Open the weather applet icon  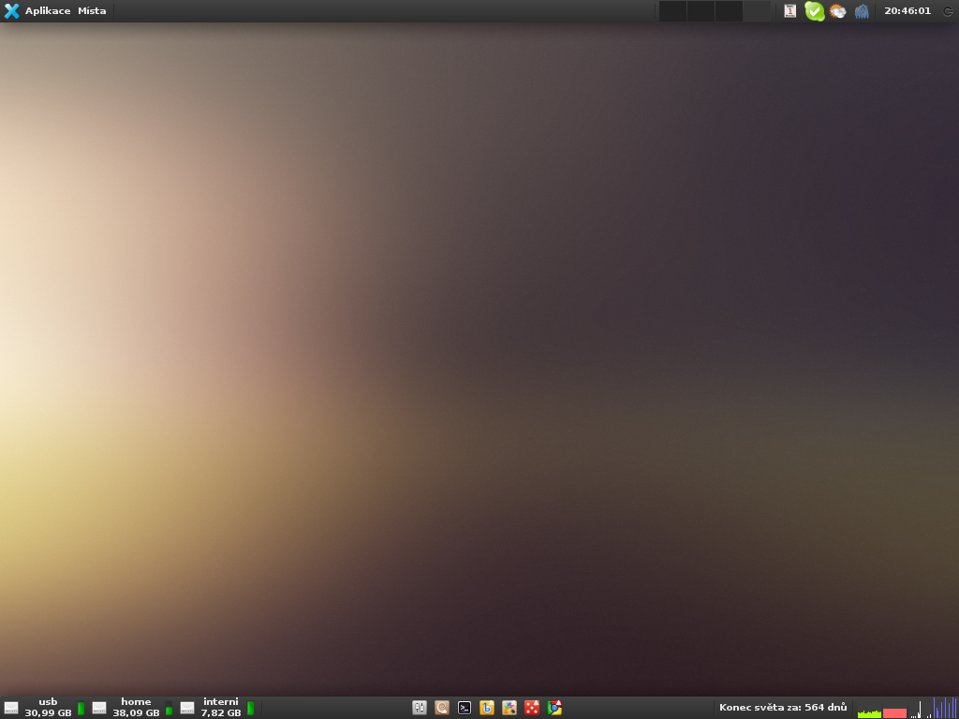pyautogui.click(x=838, y=11)
